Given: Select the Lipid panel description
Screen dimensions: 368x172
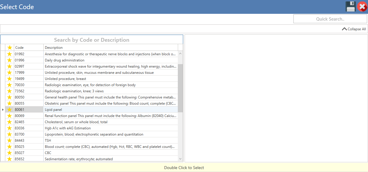Looking at the screenshot, I should pos(111,110).
